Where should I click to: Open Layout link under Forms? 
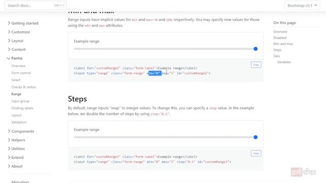click(16, 115)
